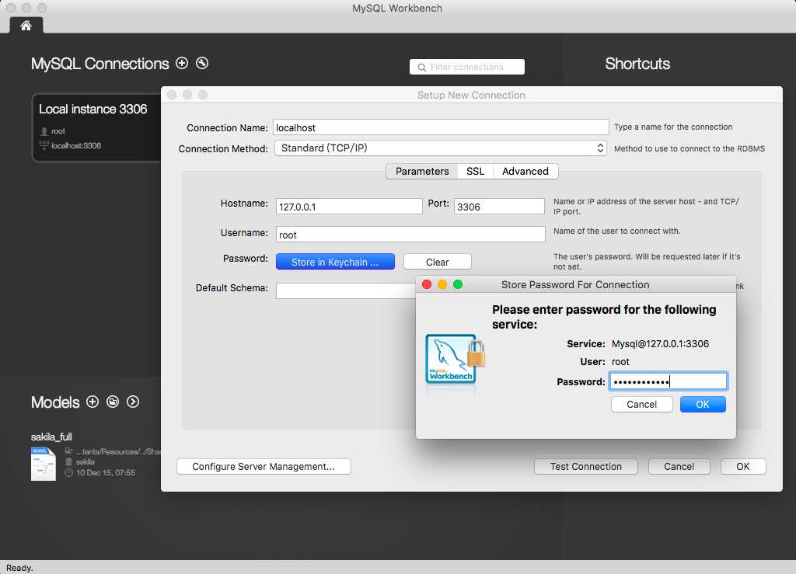The image size is (796, 574).
Task: Focus the Hostname input field
Action: click(x=349, y=207)
